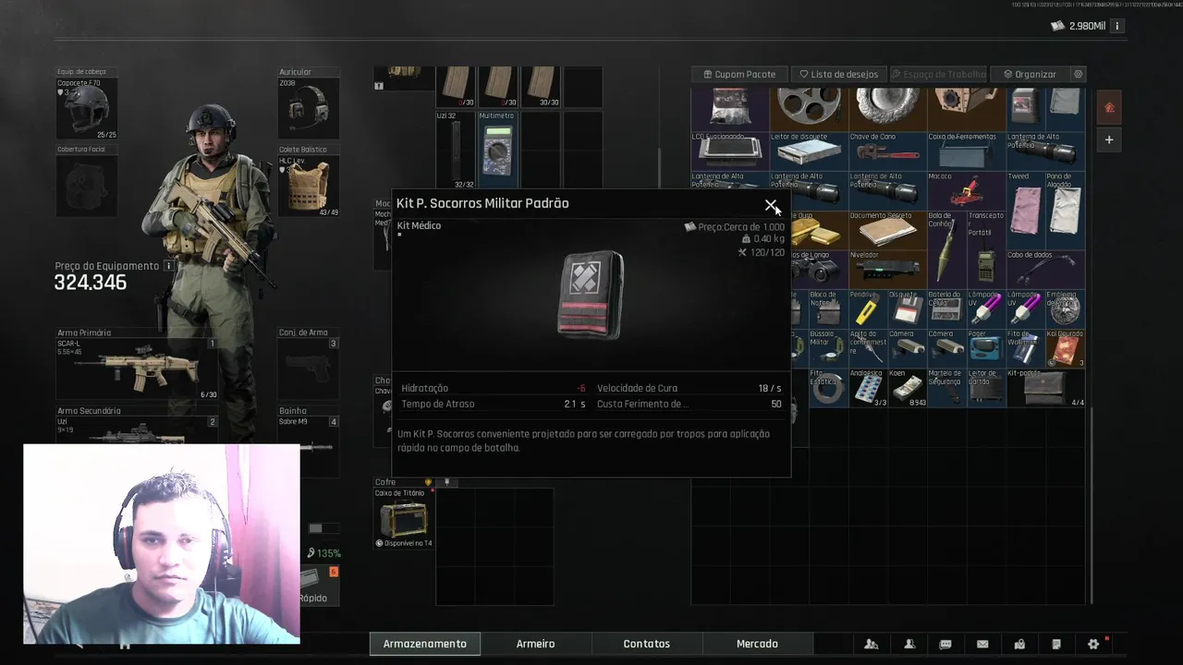Select the Bússola Militar compass

click(x=828, y=348)
